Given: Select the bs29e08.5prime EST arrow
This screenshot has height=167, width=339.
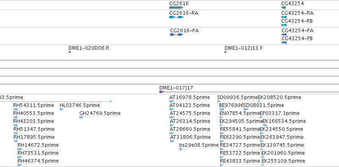Looking at the screenshot, I should [181, 149].
